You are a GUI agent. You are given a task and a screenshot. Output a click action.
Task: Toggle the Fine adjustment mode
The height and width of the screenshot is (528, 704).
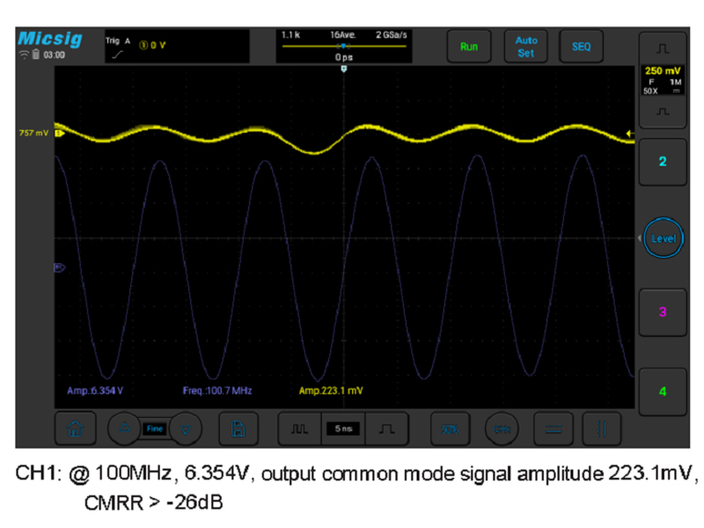click(155, 429)
